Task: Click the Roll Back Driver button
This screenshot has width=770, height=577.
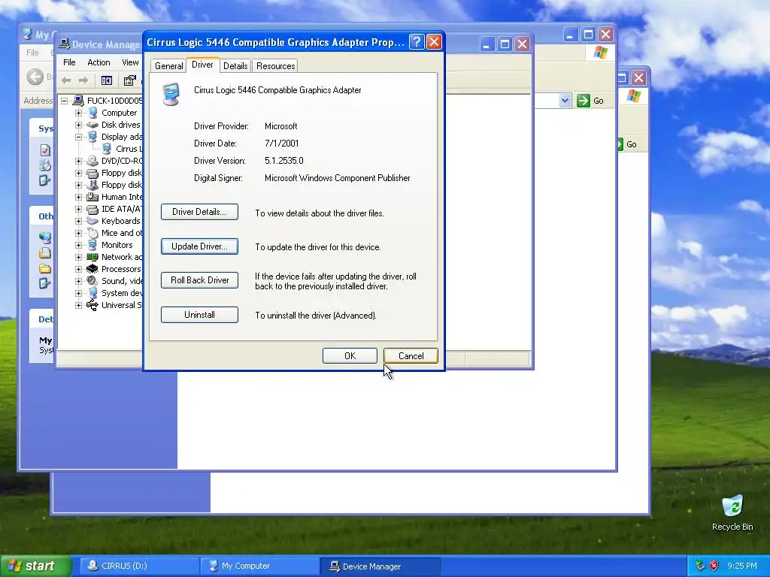Action: click(x=199, y=280)
